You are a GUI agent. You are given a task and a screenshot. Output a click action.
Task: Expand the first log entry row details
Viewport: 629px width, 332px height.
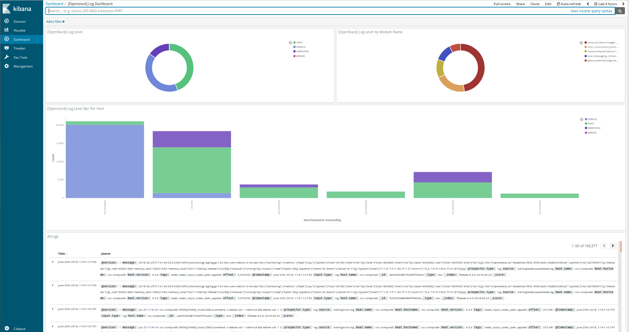click(53, 262)
